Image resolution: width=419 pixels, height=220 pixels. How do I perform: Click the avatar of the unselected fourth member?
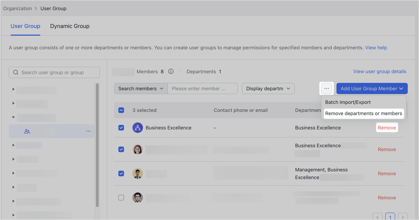[137, 197]
